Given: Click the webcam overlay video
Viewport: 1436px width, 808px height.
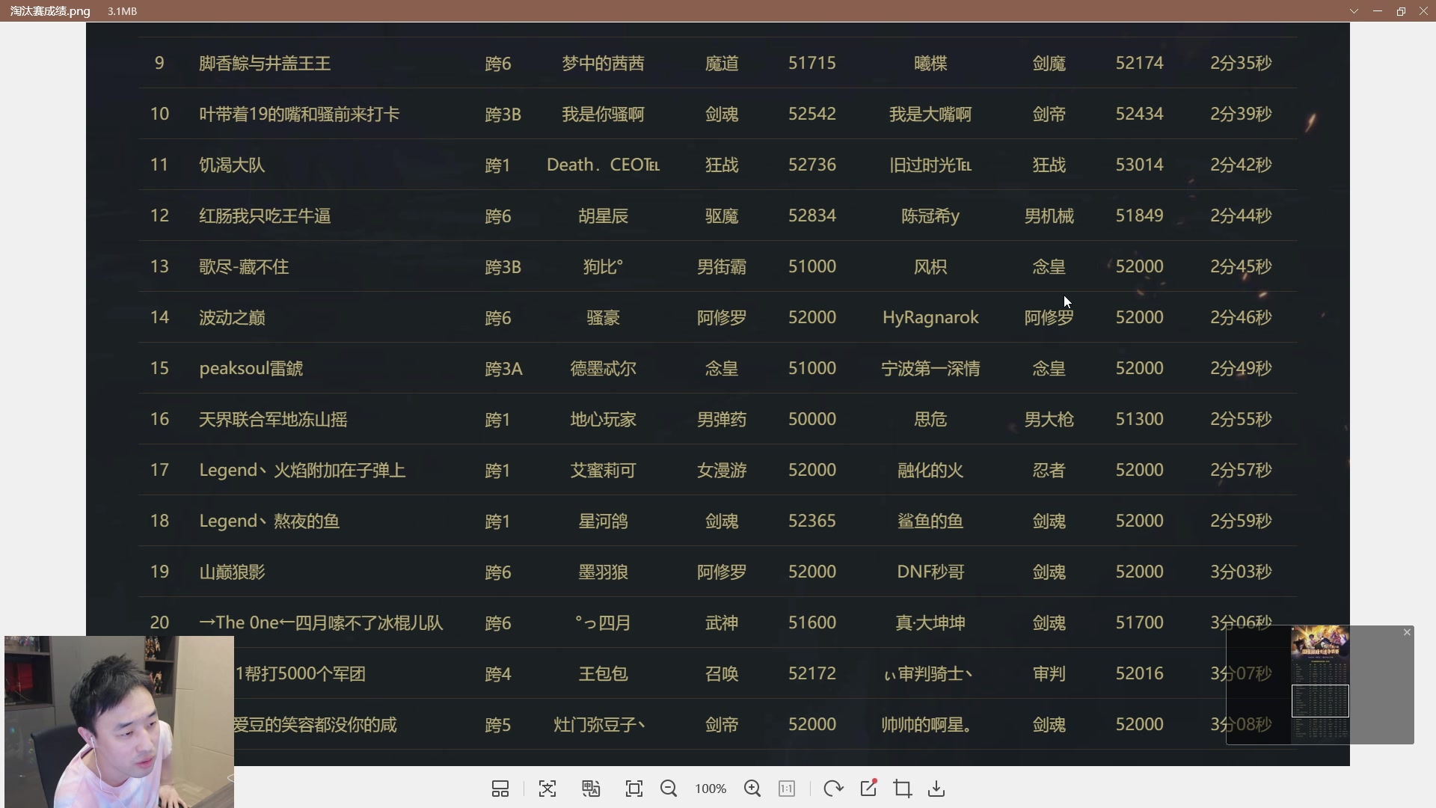Looking at the screenshot, I should pos(120,722).
